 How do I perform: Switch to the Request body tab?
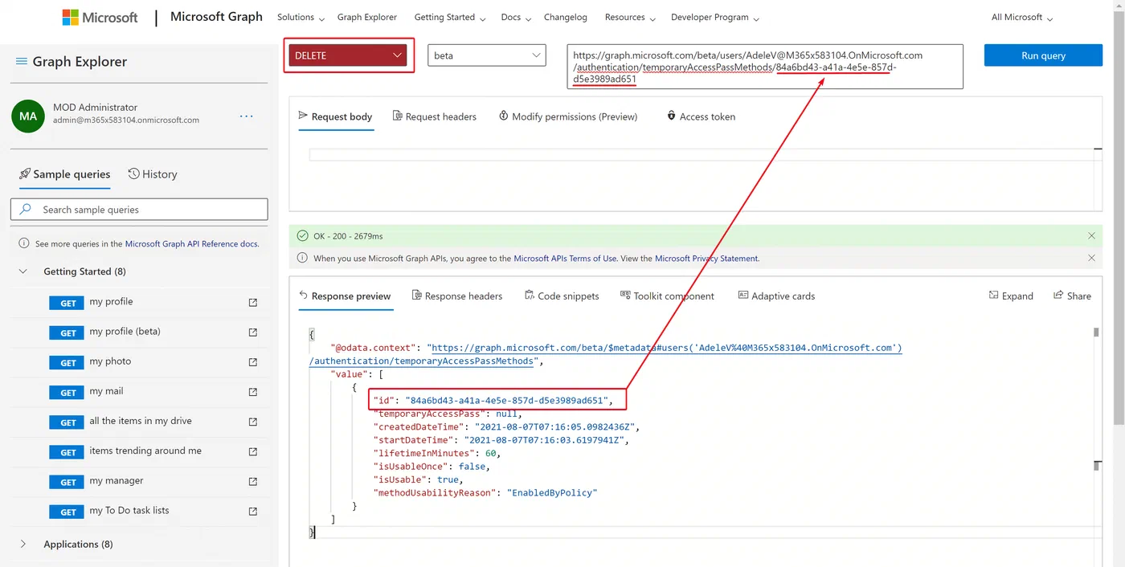(335, 116)
